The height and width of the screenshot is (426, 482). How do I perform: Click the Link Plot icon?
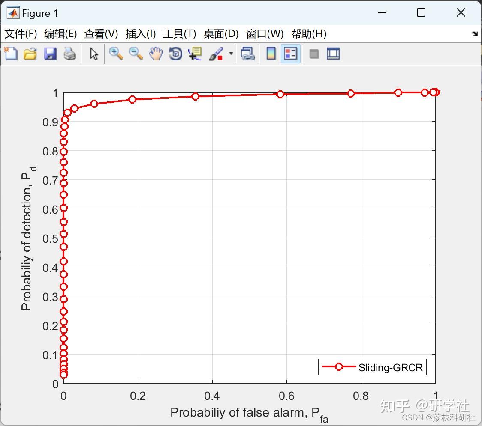coord(248,54)
